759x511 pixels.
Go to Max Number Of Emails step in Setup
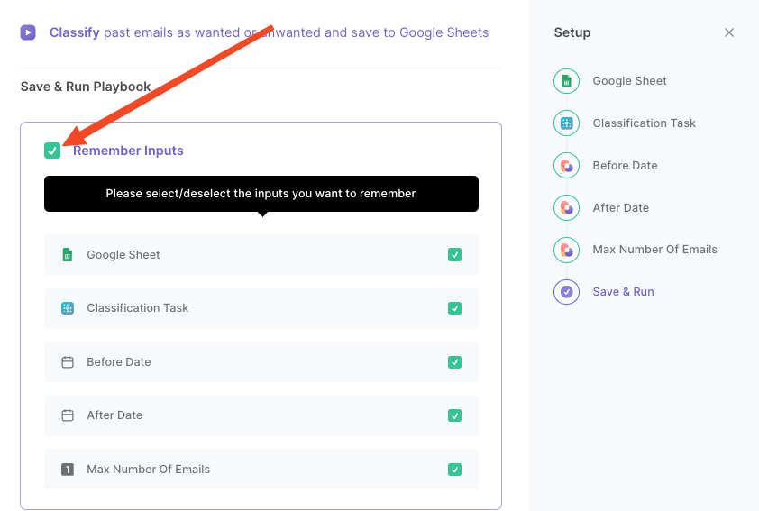coord(655,250)
